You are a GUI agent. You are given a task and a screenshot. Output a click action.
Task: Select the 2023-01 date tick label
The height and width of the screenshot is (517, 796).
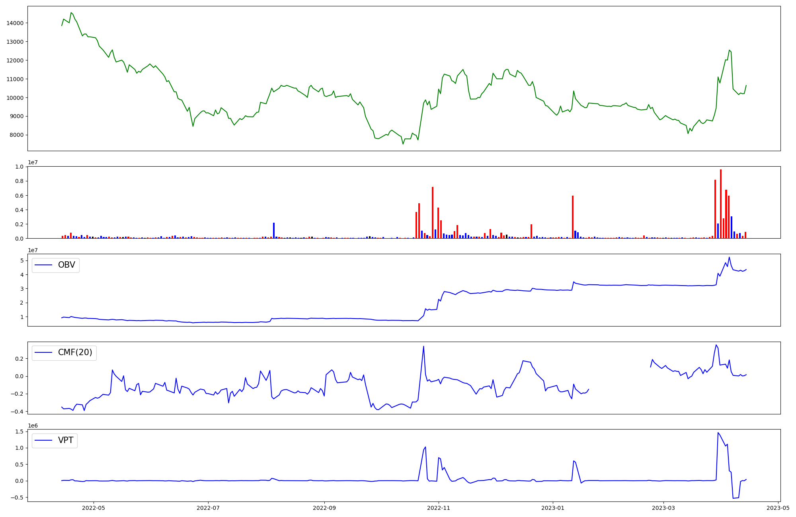coord(553,508)
